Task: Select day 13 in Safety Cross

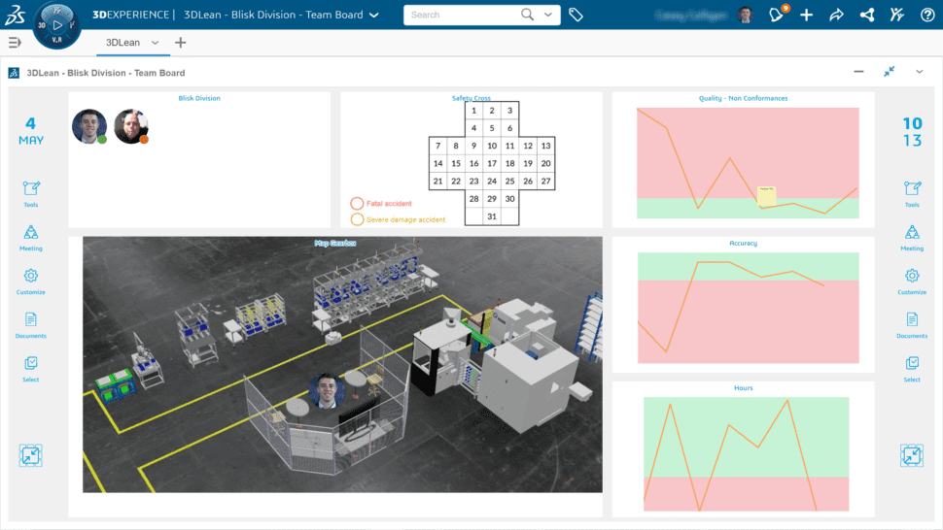Action: [x=546, y=146]
